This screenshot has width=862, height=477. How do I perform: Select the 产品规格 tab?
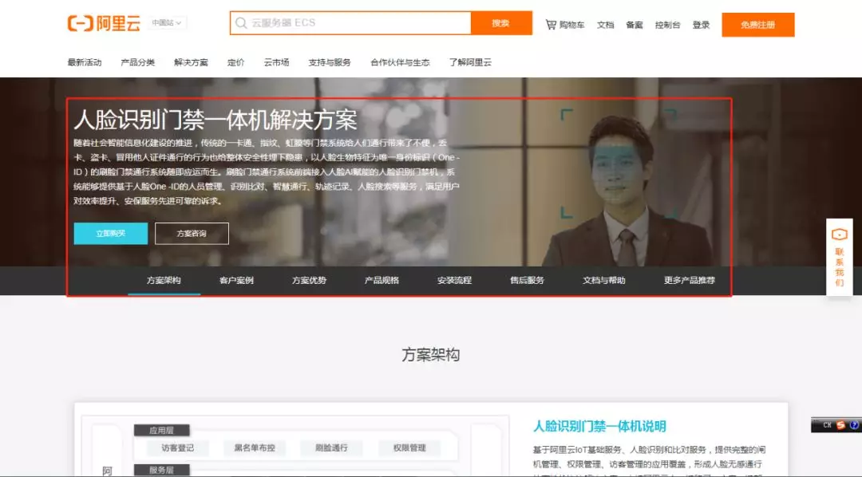[382, 281]
